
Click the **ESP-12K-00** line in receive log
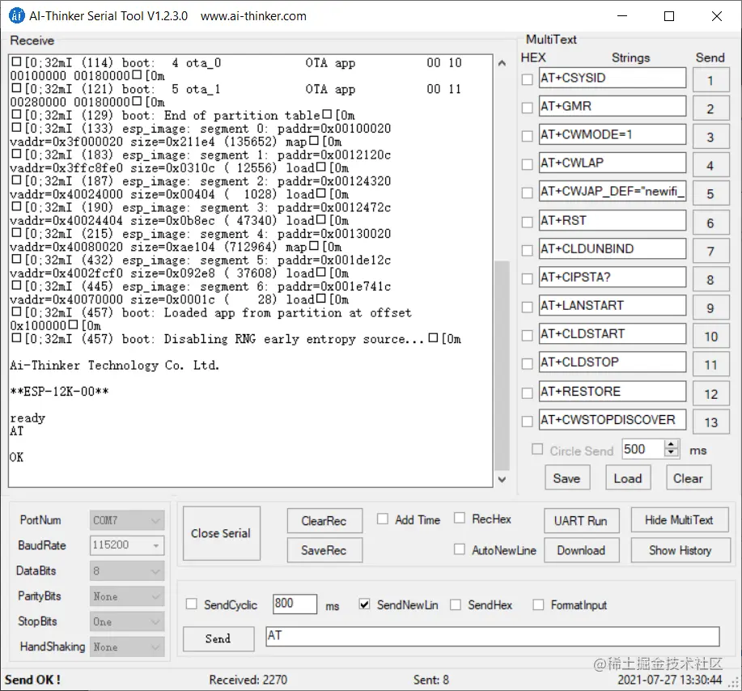coord(59,392)
